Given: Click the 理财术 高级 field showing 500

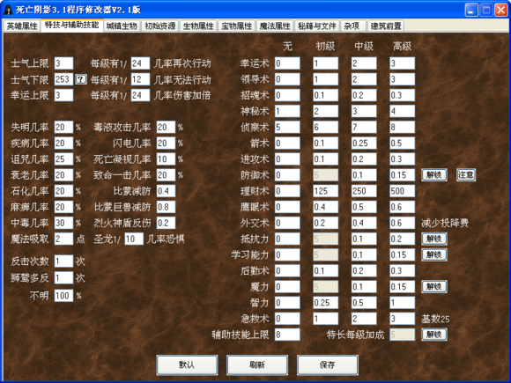Looking at the screenshot, I should pyautogui.click(x=402, y=191).
